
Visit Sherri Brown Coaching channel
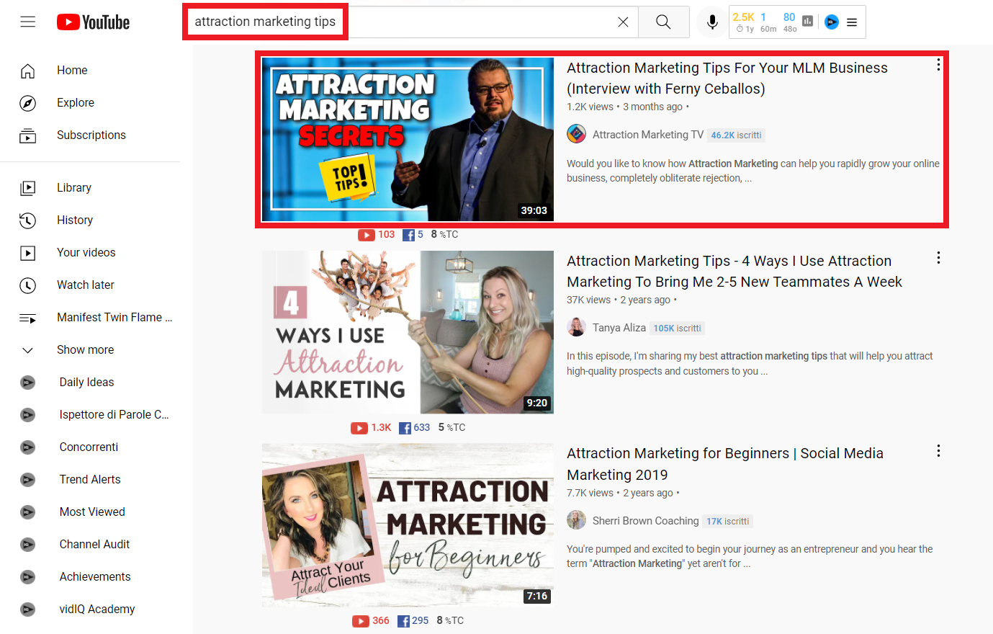[x=646, y=521]
